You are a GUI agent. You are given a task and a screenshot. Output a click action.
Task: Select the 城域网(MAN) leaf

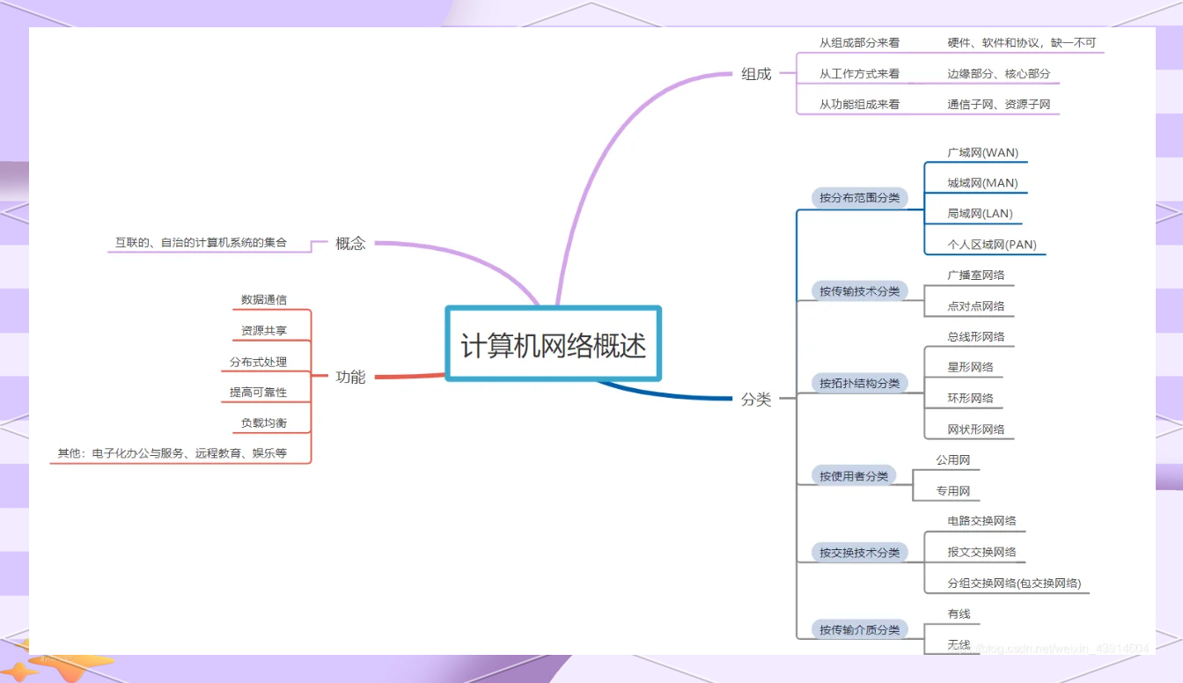pyautogui.click(x=982, y=183)
